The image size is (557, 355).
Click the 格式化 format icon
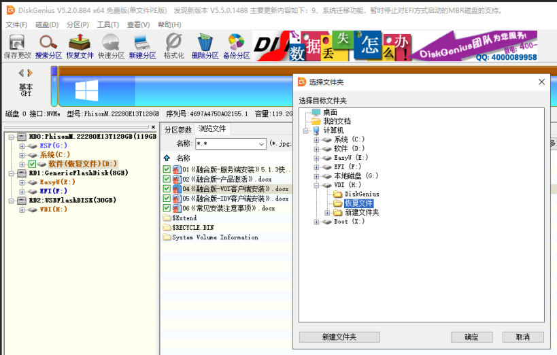tap(173, 45)
